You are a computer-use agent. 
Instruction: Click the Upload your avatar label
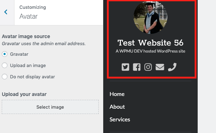tap(24, 94)
